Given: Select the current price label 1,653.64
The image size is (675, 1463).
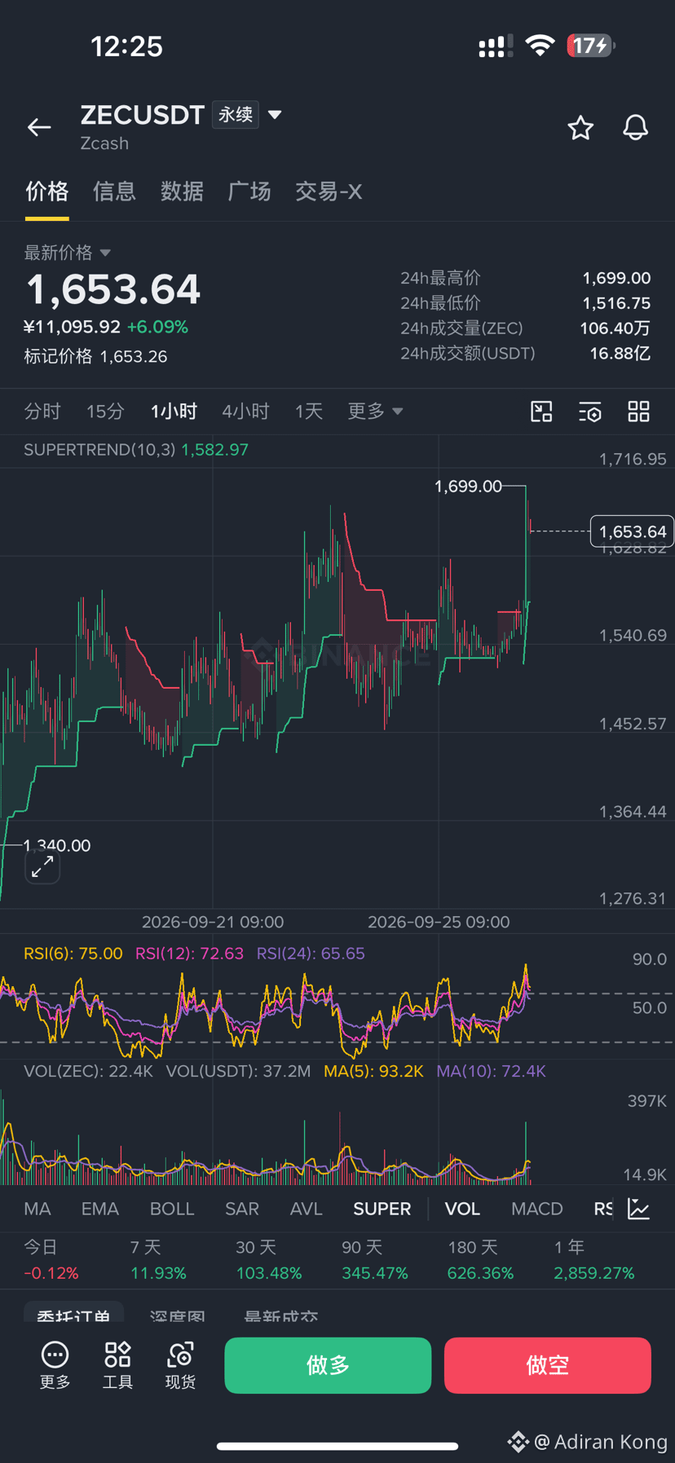Looking at the screenshot, I should click(x=632, y=531).
